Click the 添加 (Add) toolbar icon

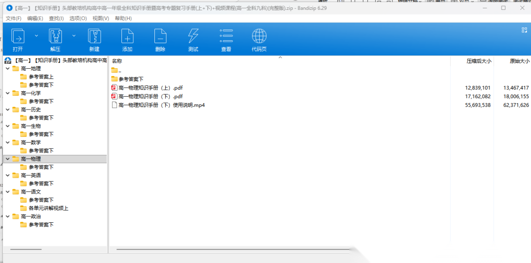pos(127,37)
